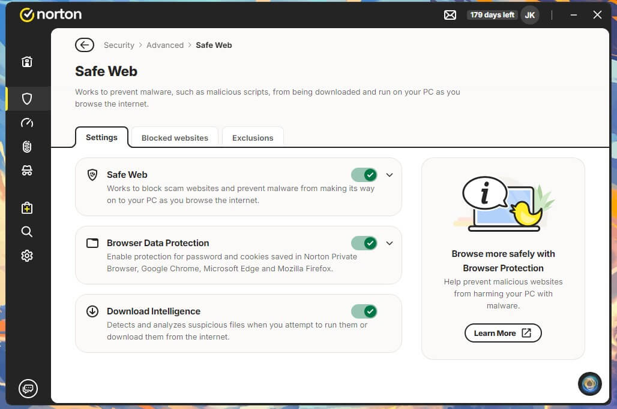Viewport: 617px width, 409px height.
Task: Open the JK account avatar
Action: click(529, 15)
